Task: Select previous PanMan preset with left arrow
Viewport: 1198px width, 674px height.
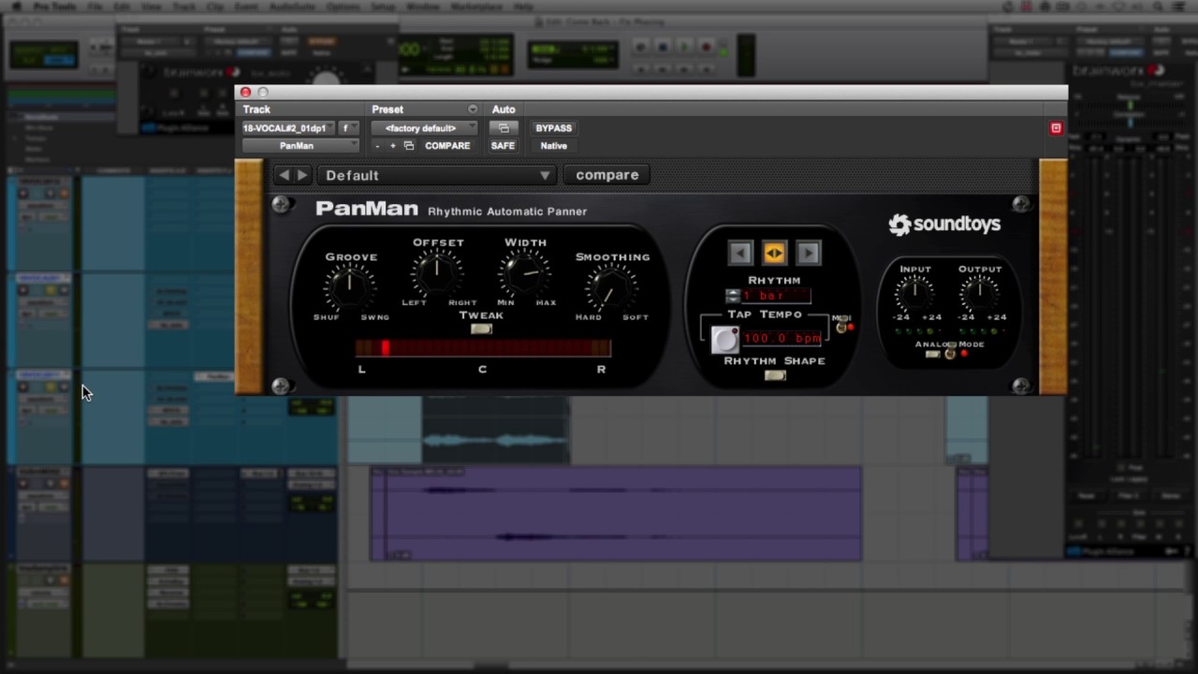Action: [x=284, y=175]
